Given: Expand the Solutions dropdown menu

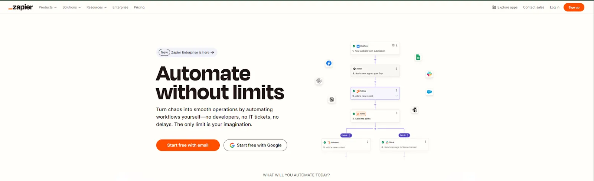Looking at the screenshot, I should [71, 7].
